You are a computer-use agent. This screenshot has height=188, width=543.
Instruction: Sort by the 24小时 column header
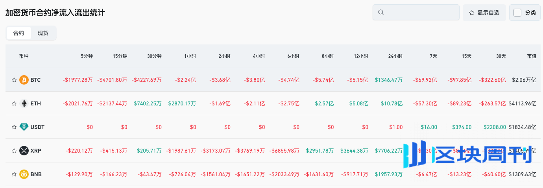[x=395, y=56]
